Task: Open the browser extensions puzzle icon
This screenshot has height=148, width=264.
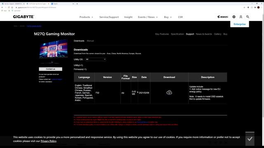Action: point(255,7)
